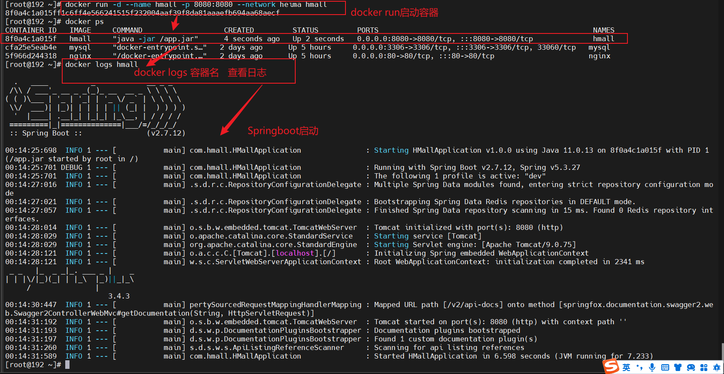Image resolution: width=724 pixels, height=374 pixels.
Task: Click the COMMAND column header
Action: [127, 30]
